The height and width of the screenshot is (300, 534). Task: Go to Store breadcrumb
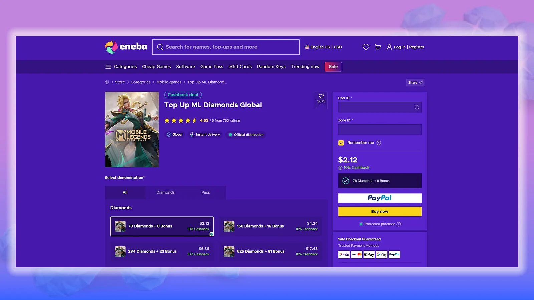(120, 82)
